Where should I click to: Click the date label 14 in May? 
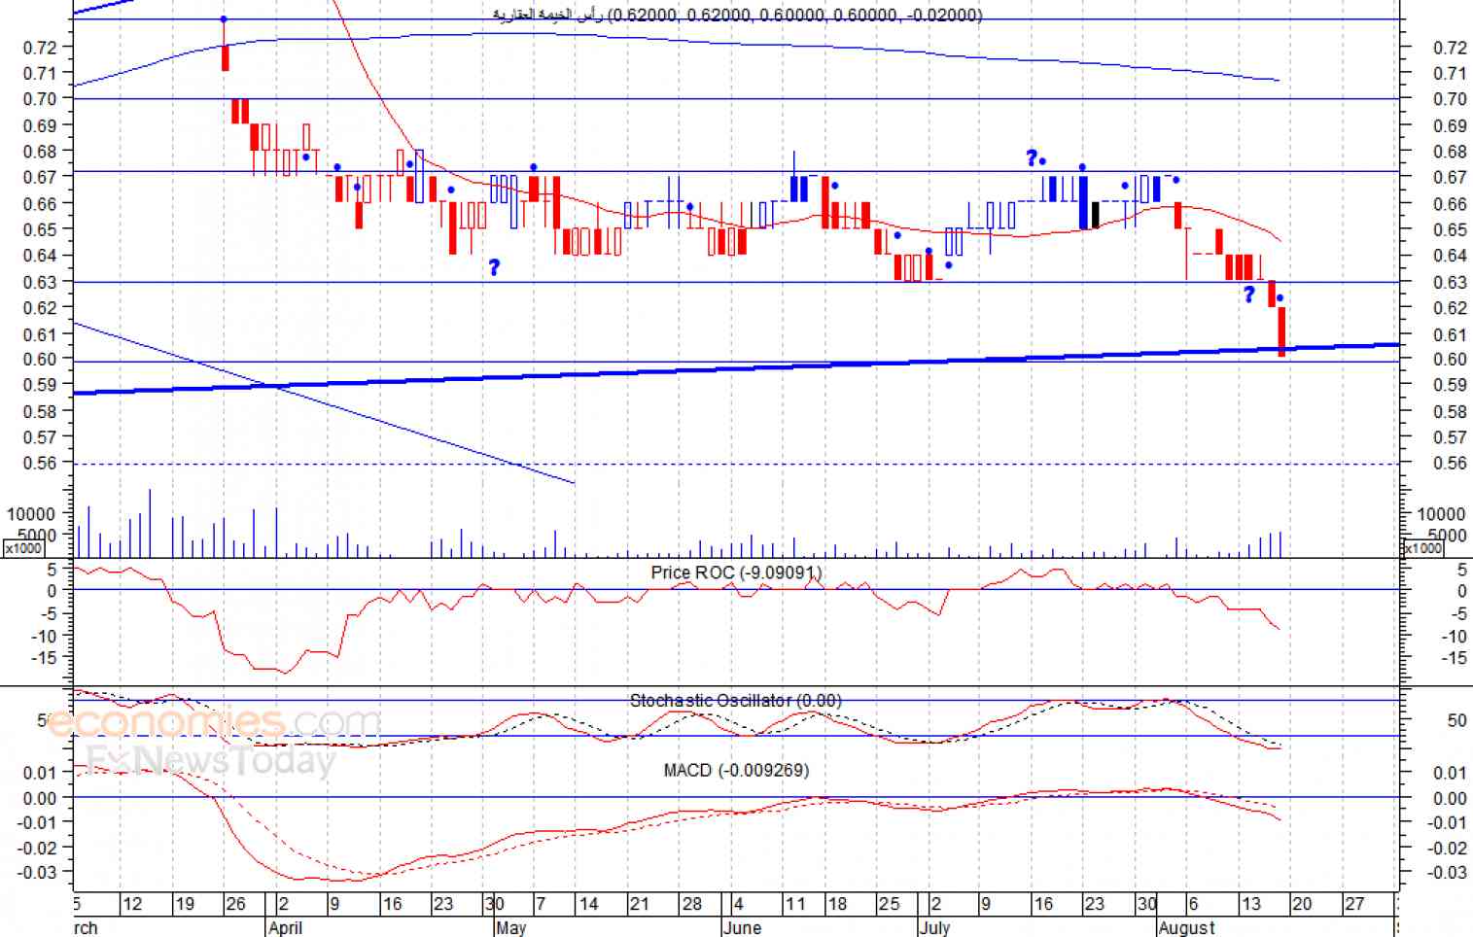click(588, 904)
